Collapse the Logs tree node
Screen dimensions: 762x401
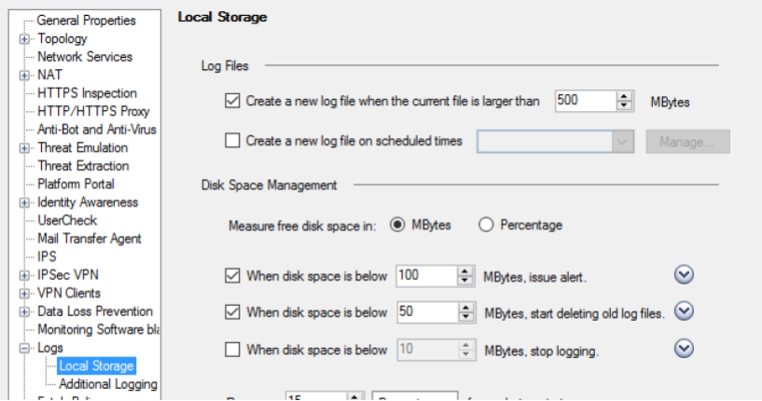(24, 348)
